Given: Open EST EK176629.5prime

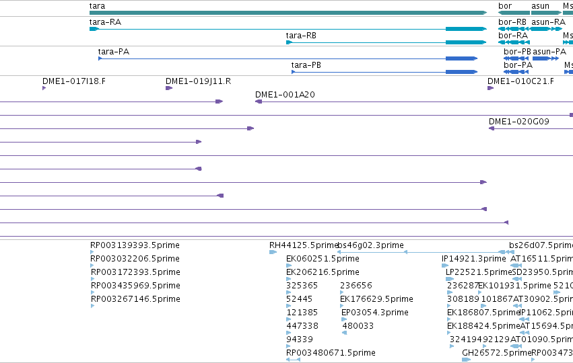Looking at the screenshot, I should click(376, 298).
